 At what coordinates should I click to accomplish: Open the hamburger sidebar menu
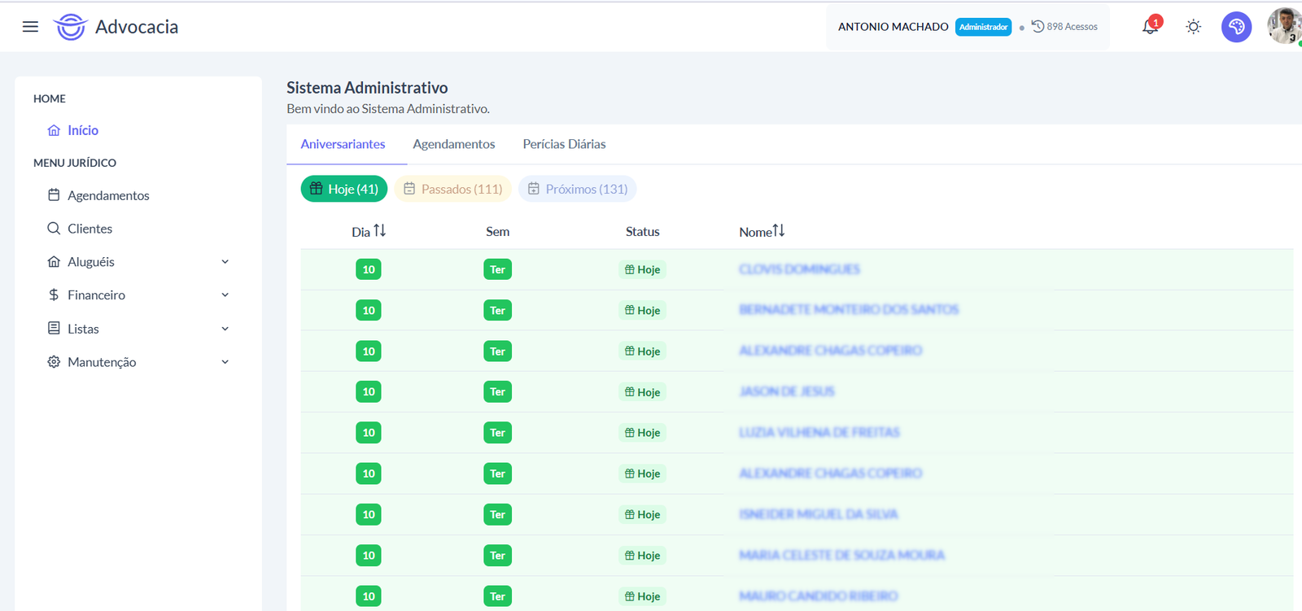(x=30, y=27)
